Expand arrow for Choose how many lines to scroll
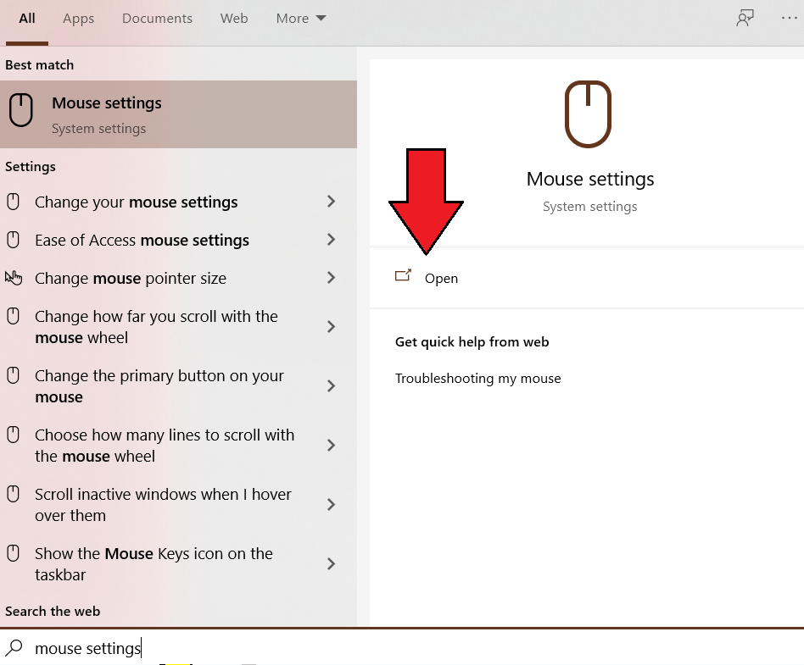Image resolution: width=804 pixels, height=665 pixels. 332,446
